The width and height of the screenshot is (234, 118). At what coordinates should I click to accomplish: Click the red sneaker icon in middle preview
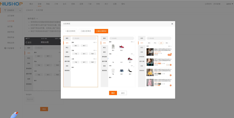pos(122,47)
